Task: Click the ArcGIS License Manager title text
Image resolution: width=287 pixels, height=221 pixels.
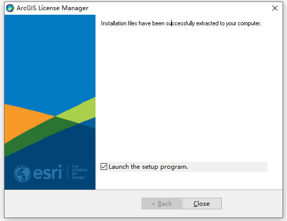Action: 53,8
